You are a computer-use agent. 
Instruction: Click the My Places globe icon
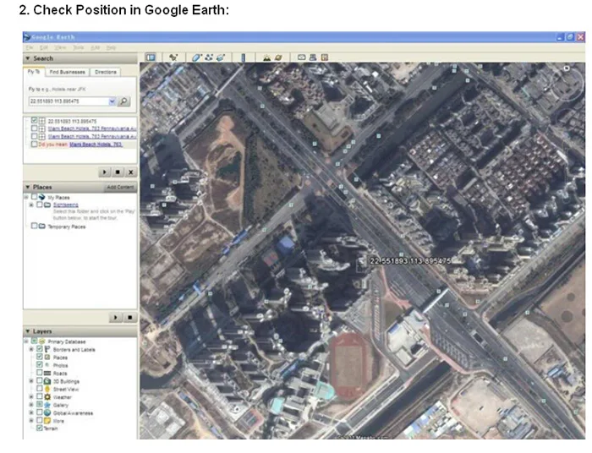[x=42, y=197]
